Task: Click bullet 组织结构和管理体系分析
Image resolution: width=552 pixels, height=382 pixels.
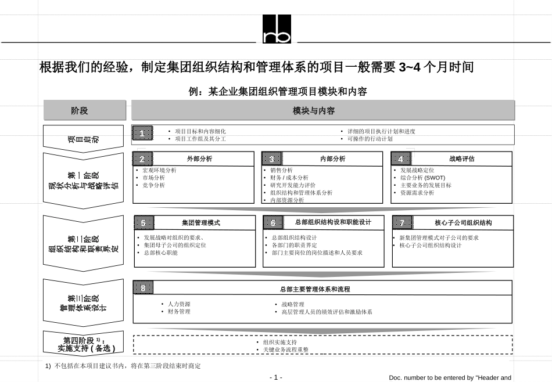Action: tap(302, 193)
